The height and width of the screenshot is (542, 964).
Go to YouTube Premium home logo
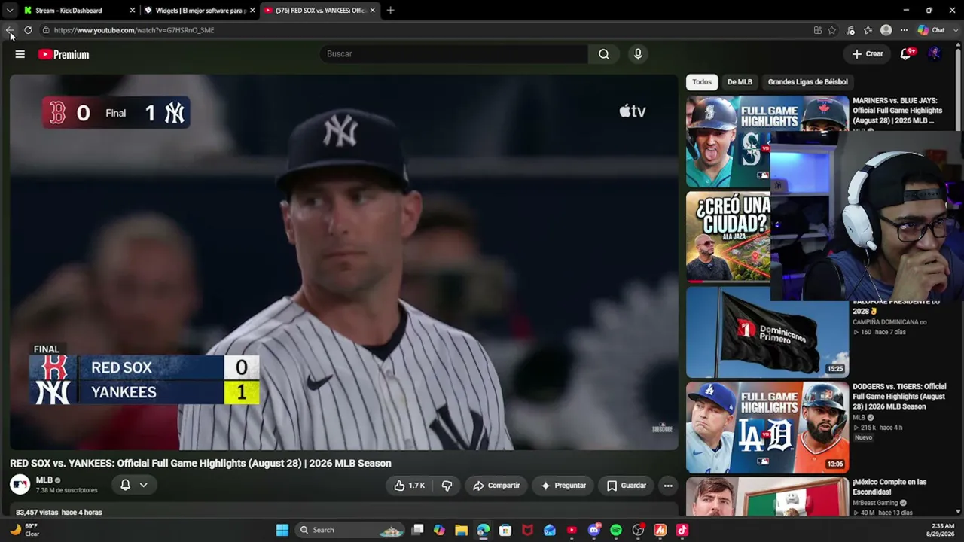(64, 54)
